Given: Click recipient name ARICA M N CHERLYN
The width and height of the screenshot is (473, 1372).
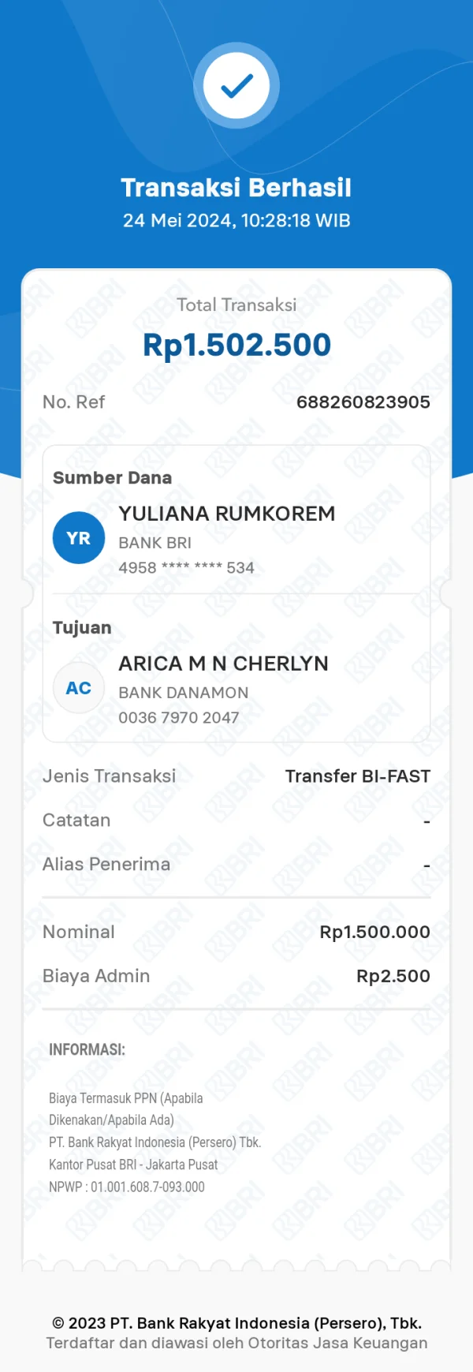Looking at the screenshot, I should coord(223,664).
